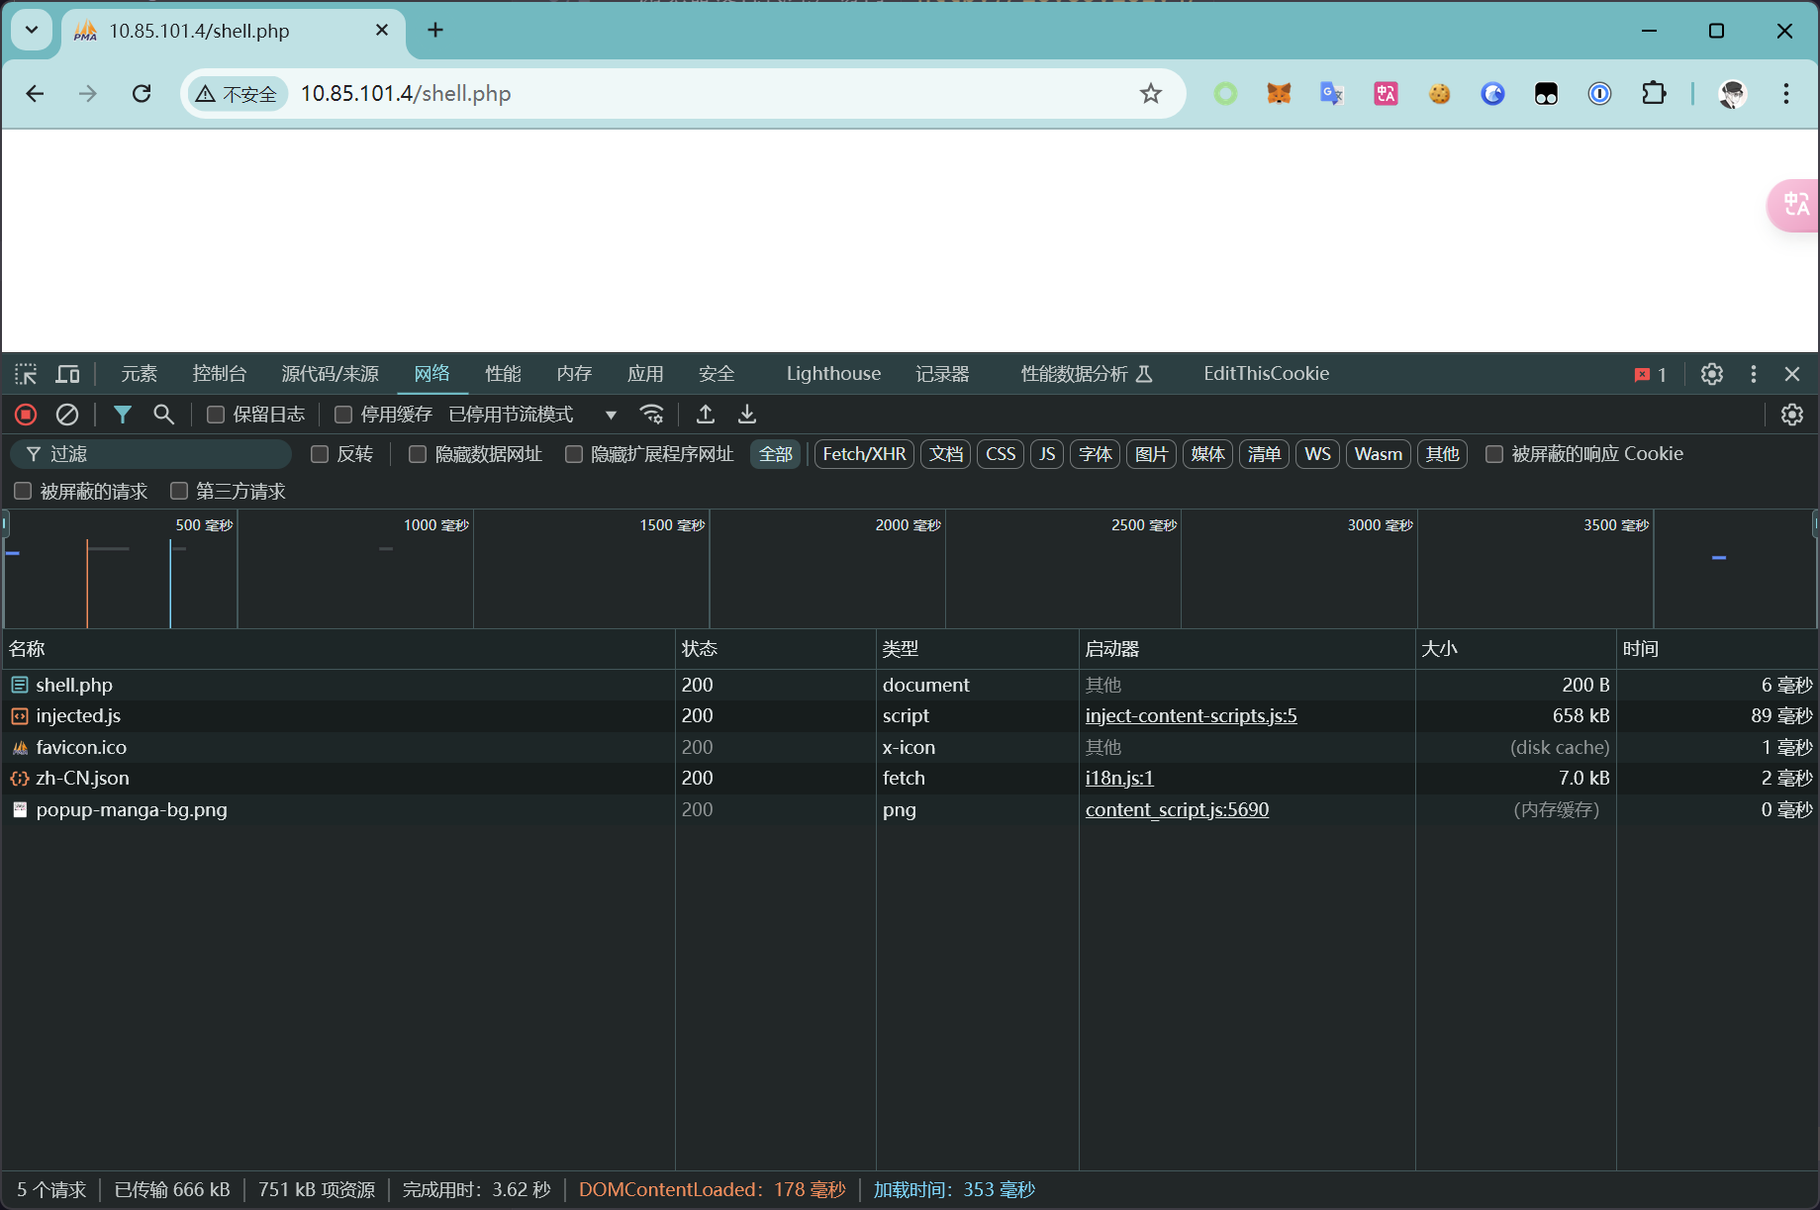Open Google Translate extension icon
The height and width of the screenshot is (1210, 1820).
coord(1332,93)
